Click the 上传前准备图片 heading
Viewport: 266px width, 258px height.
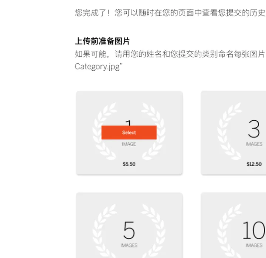tap(102, 41)
